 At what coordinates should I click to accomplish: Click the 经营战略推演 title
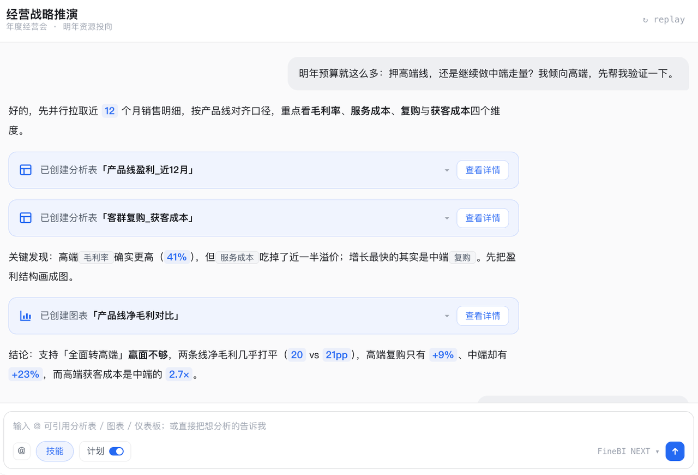[x=42, y=14]
